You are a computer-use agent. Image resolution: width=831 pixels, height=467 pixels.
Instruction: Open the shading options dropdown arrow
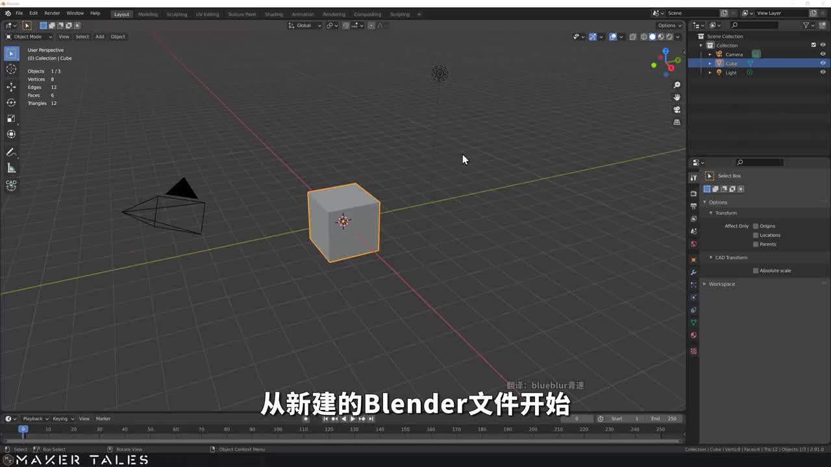point(678,37)
